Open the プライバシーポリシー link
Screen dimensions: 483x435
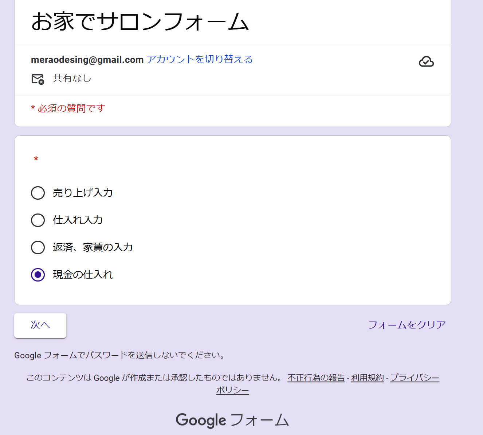click(415, 378)
